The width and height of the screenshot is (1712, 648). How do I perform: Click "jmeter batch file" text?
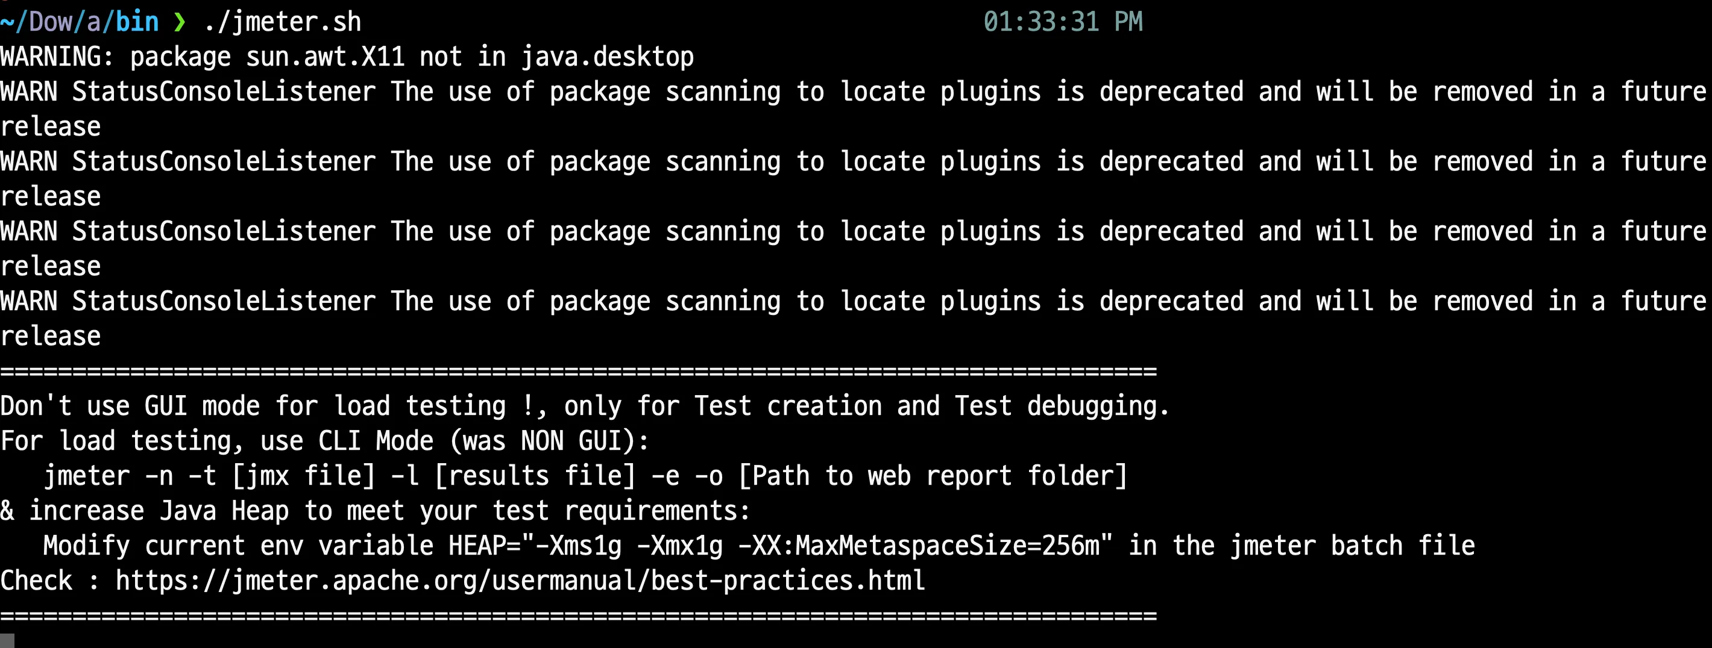point(1353,546)
